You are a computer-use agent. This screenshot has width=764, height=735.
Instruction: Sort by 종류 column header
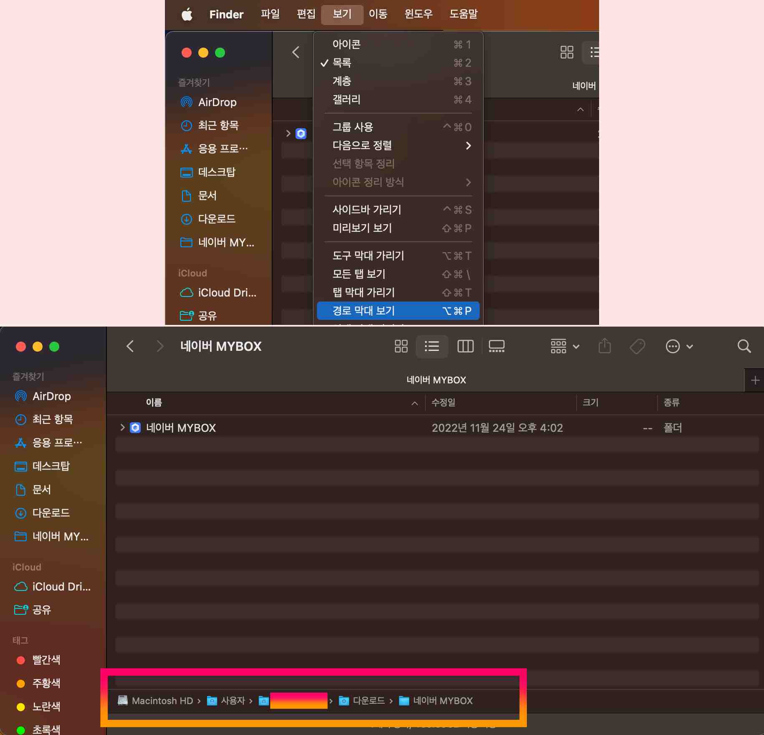click(672, 403)
